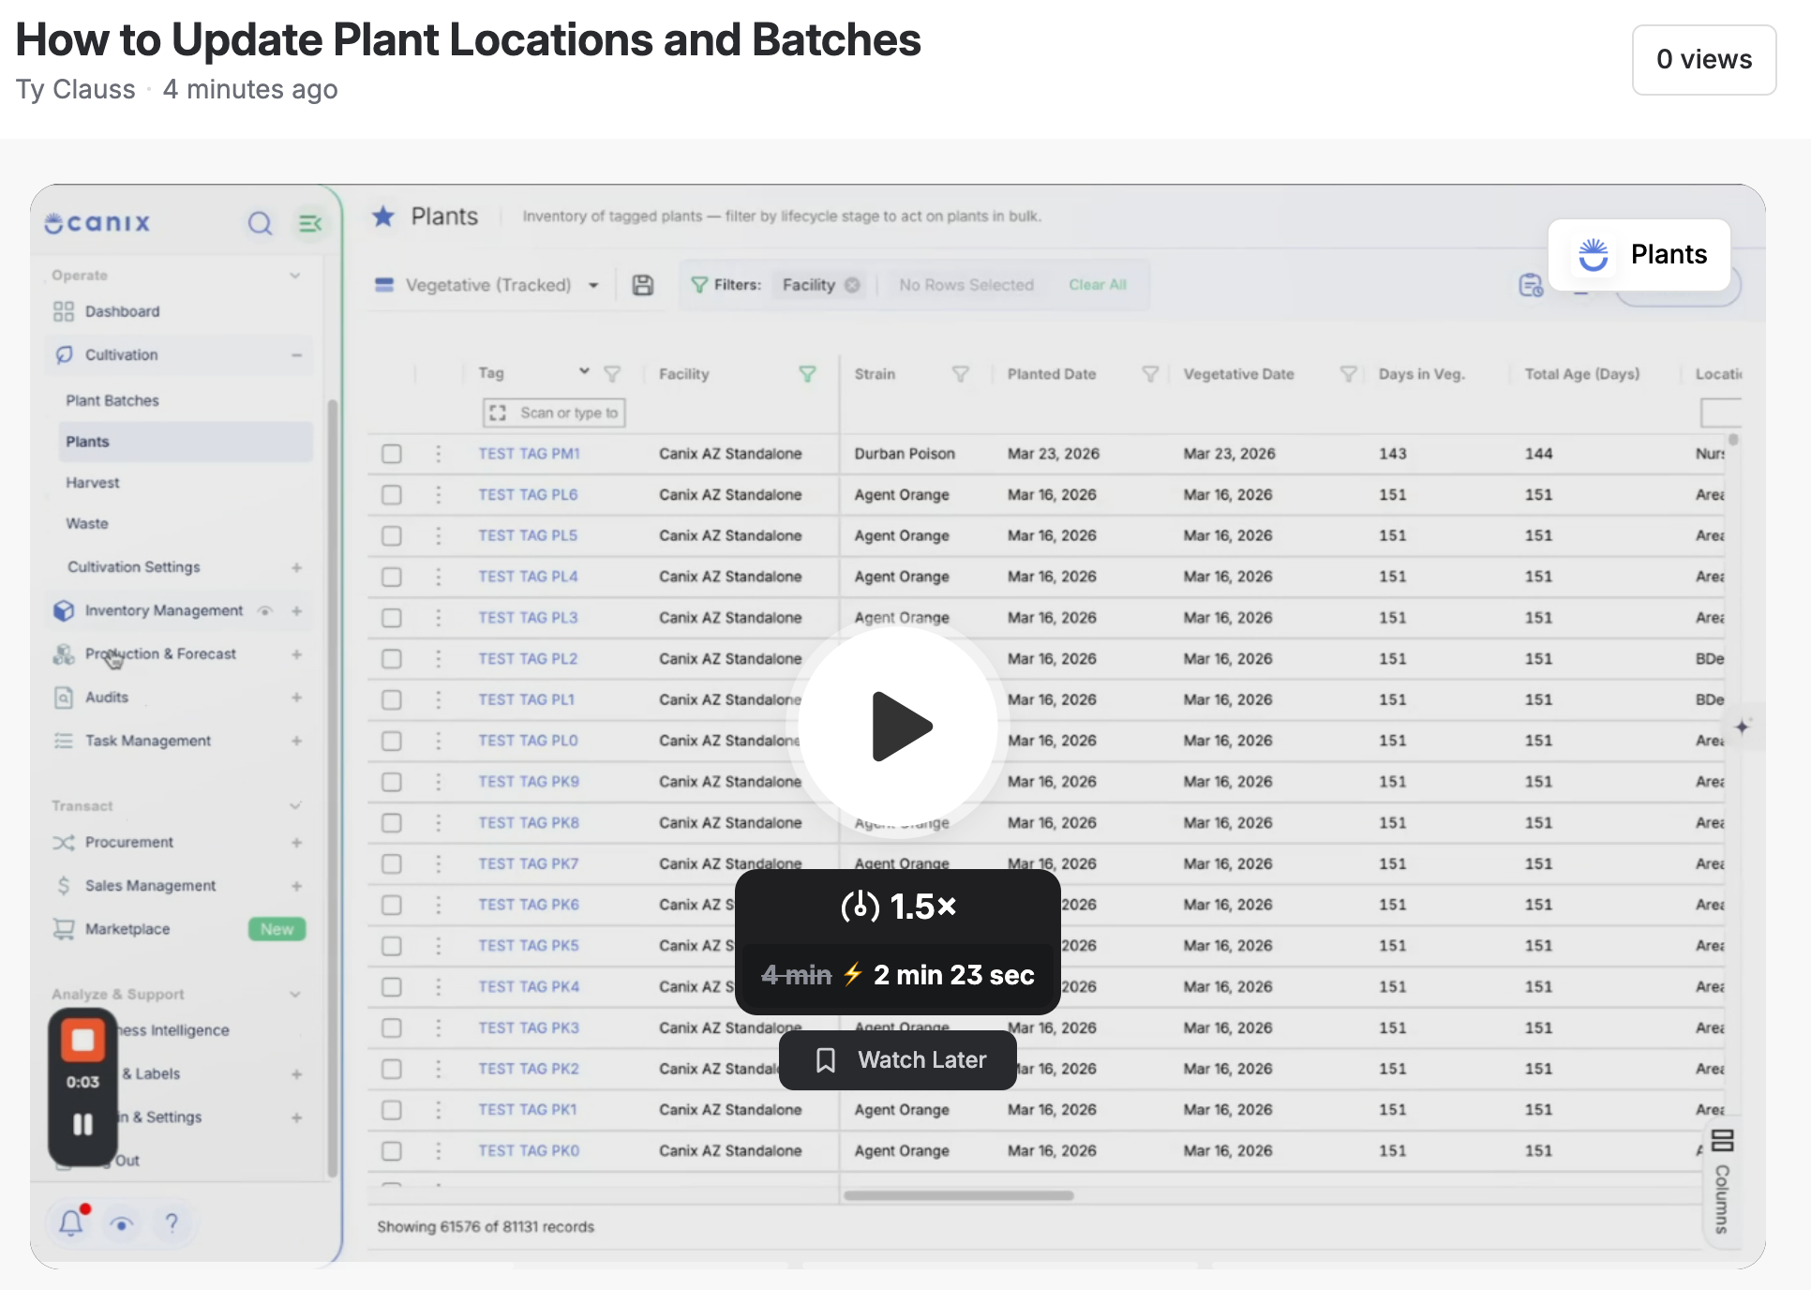Click the search magnifier icon in sidebar

(260, 223)
